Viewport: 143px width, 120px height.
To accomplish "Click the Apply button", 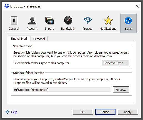I will tap(128, 112).
